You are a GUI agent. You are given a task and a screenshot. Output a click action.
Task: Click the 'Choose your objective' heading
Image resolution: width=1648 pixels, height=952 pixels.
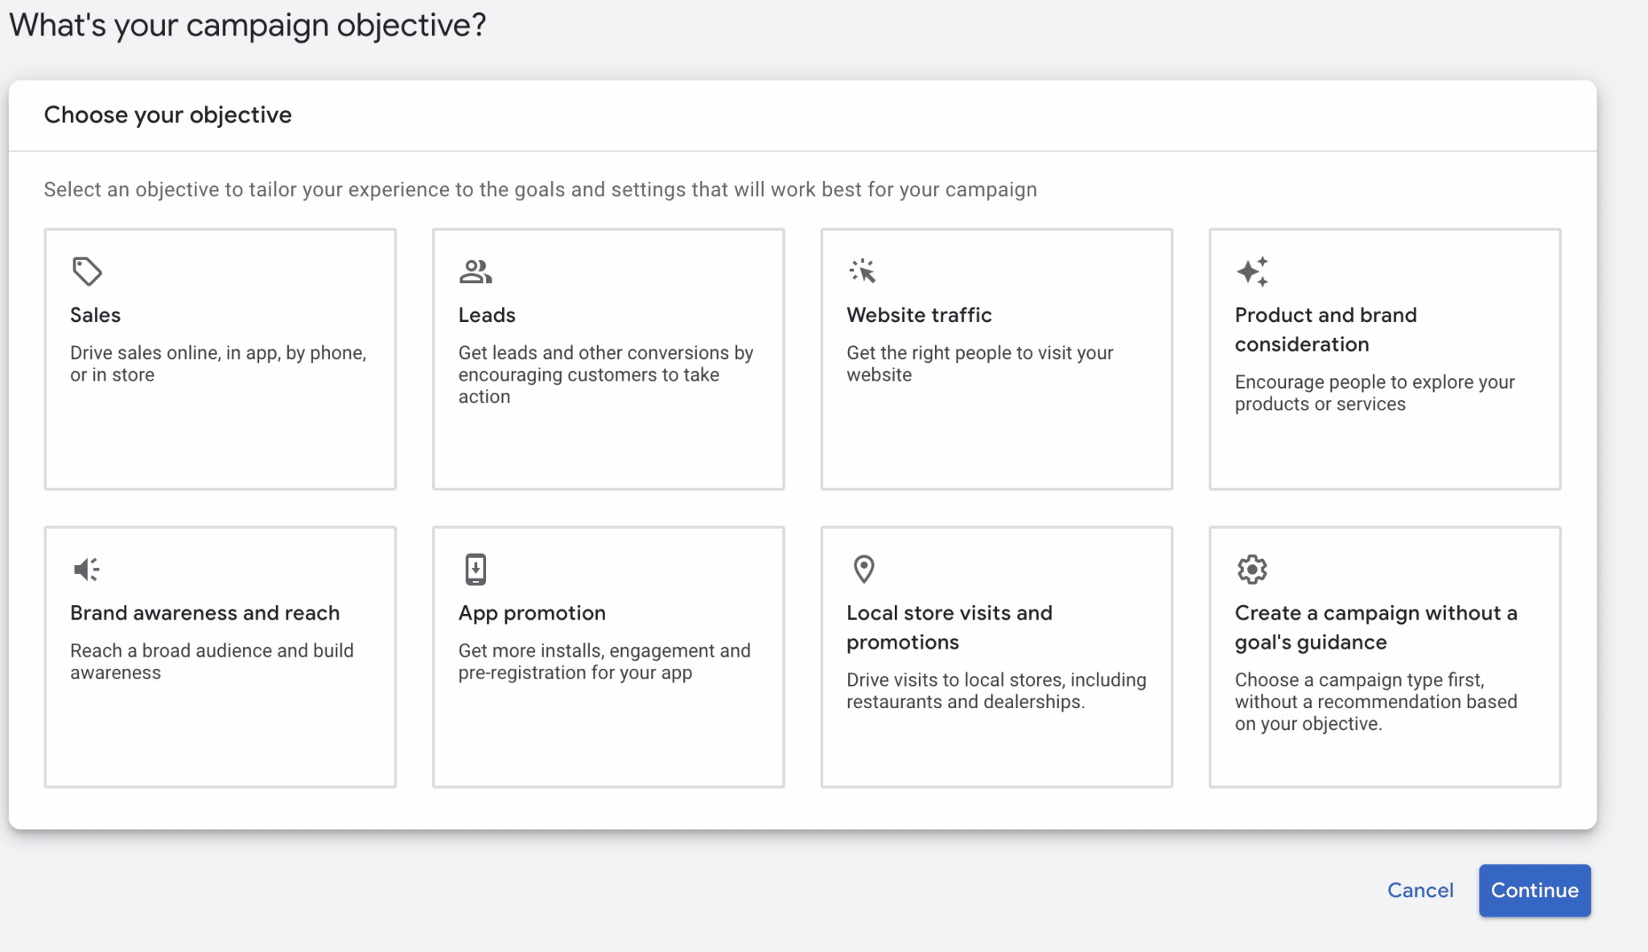167,114
